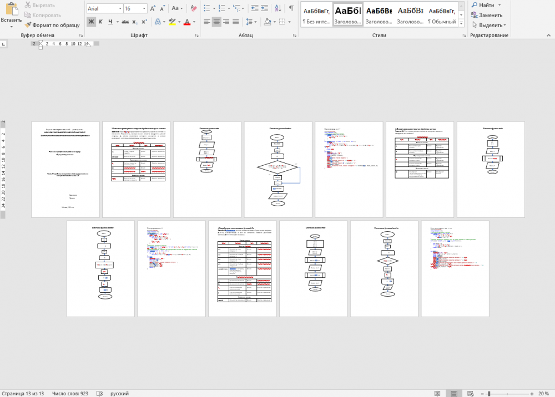Toggle center text alignment
The width and height of the screenshot is (555, 397).
pyautogui.click(x=216, y=22)
